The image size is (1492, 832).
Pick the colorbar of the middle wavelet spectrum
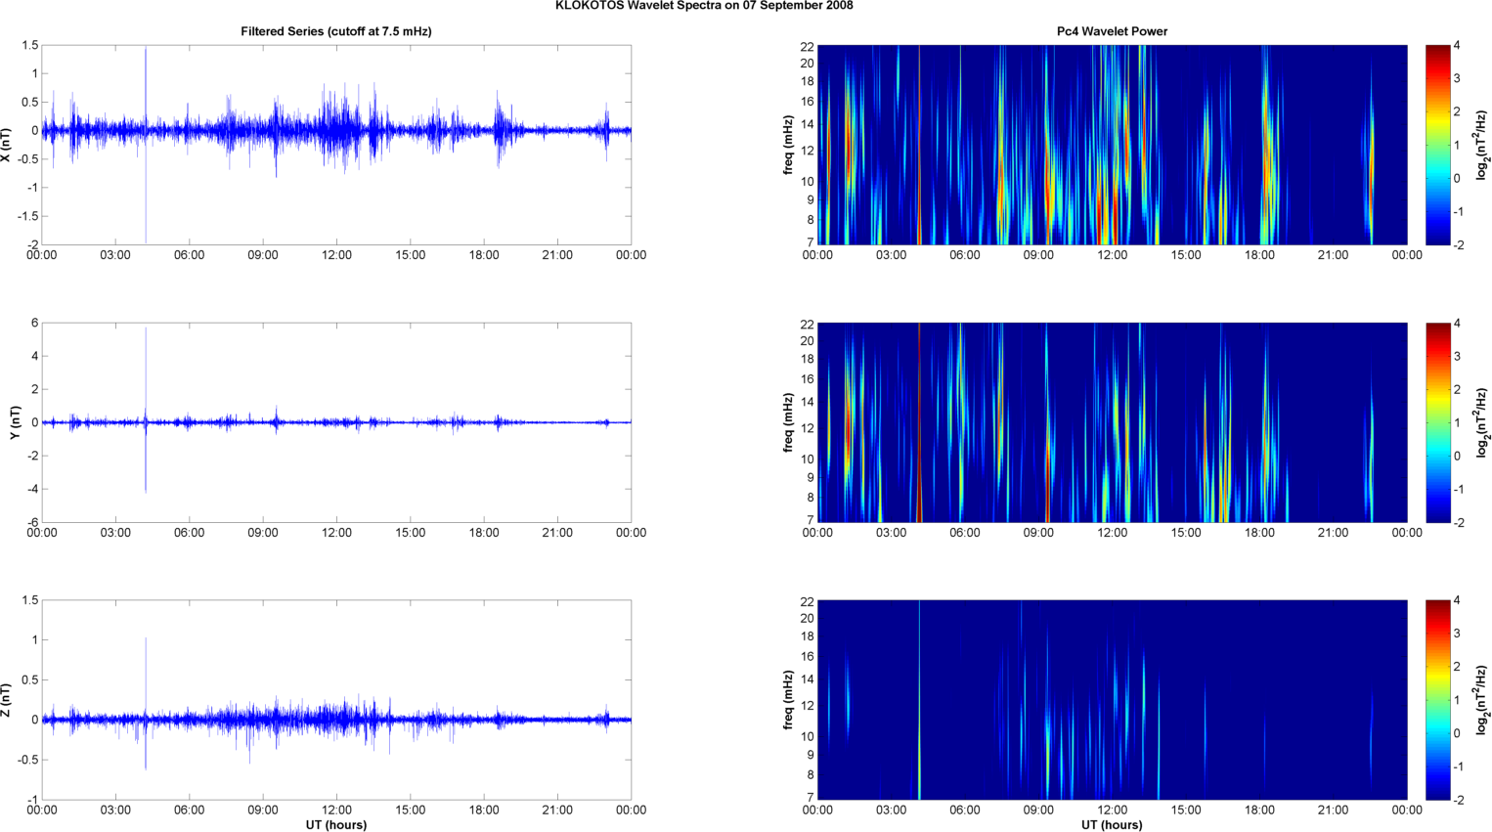point(1437,422)
